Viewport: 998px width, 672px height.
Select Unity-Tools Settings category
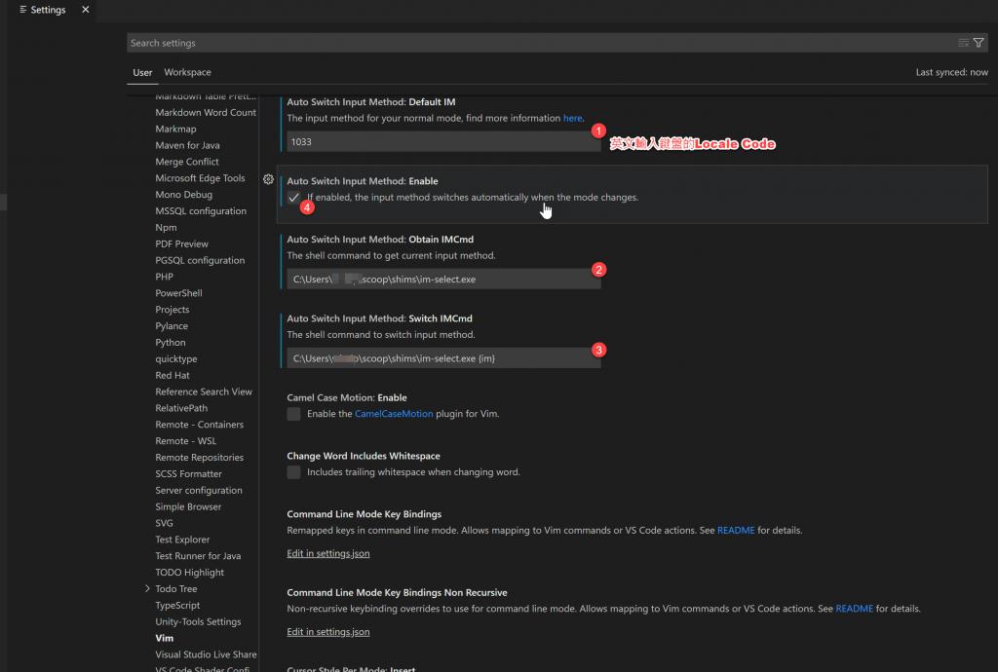coord(198,621)
